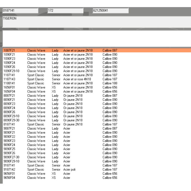Select row 8090F26 Or jaune
The image size is (191, 191).
pyautogui.click(x=97, y=112)
